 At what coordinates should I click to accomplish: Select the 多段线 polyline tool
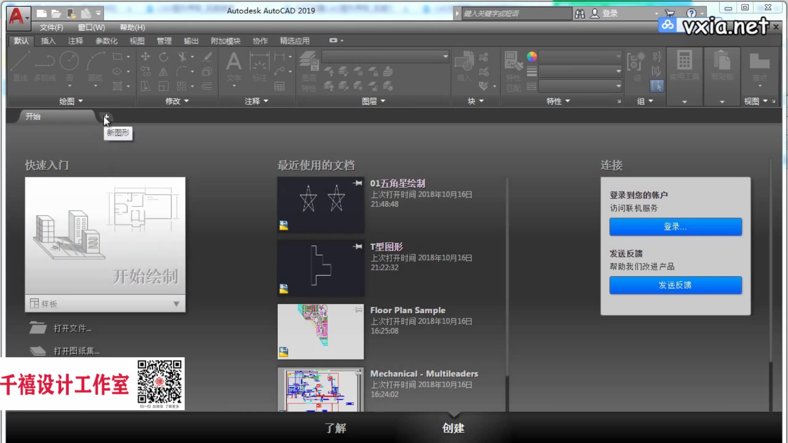[45, 66]
